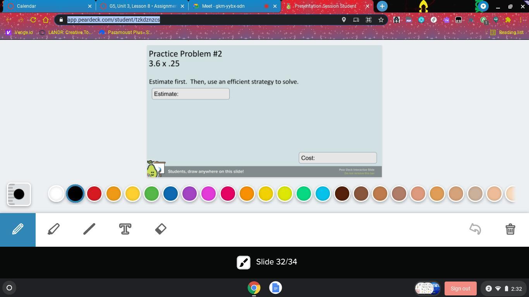Switch to the Meet gkm-yybx-sdn tab
The height and width of the screenshot is (297, 529).
(235, 6)
